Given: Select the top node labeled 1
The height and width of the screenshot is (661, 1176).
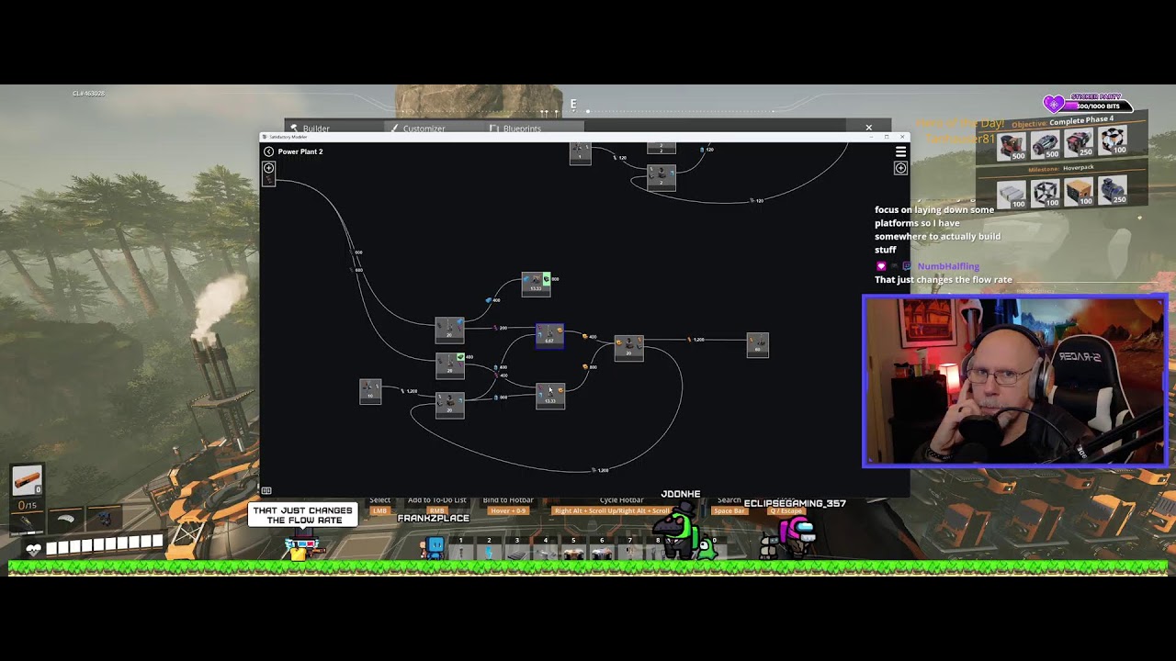Looking at the screenshot, I should pos(580,153).
